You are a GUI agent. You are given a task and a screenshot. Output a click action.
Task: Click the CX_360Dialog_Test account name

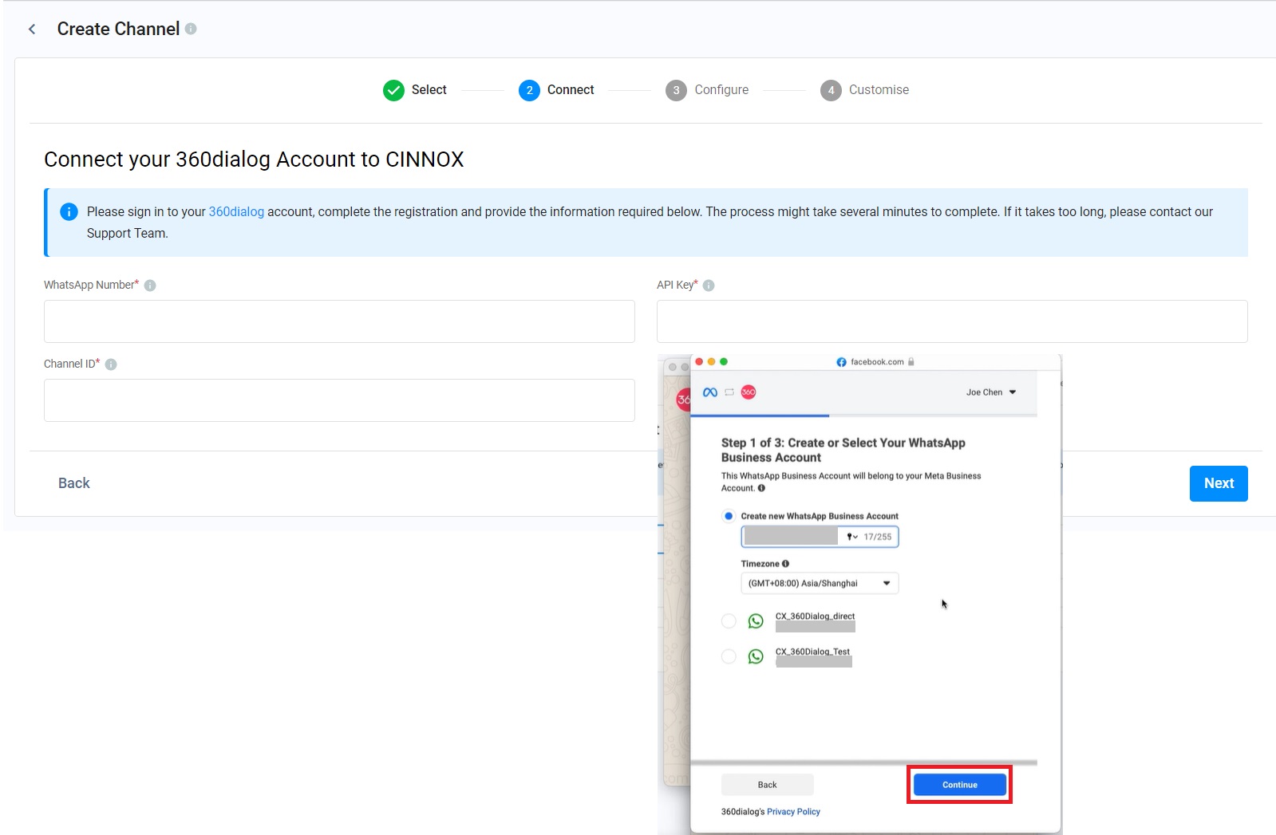click(x=812, y=652)
